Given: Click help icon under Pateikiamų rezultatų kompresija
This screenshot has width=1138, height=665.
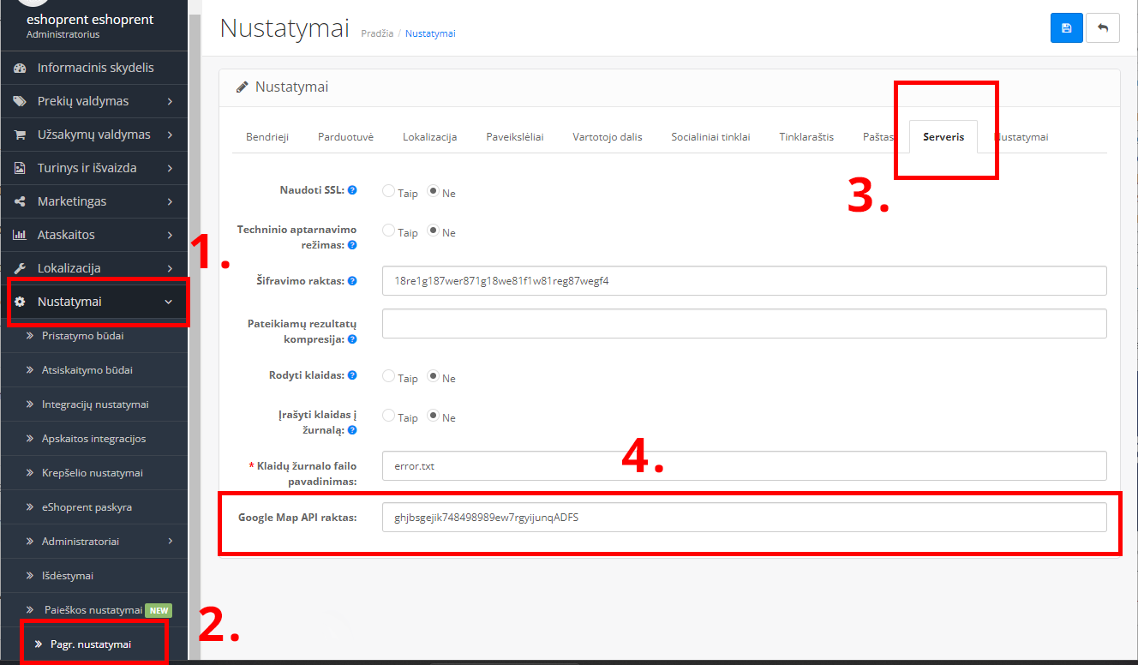Looking at the screenshot, I should click(x=352, y=339).
